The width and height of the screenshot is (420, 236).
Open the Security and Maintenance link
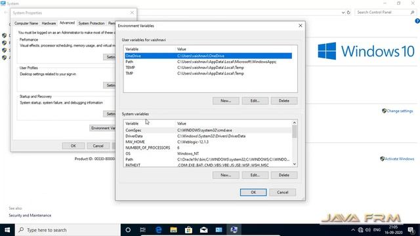[x=30, y=216]
